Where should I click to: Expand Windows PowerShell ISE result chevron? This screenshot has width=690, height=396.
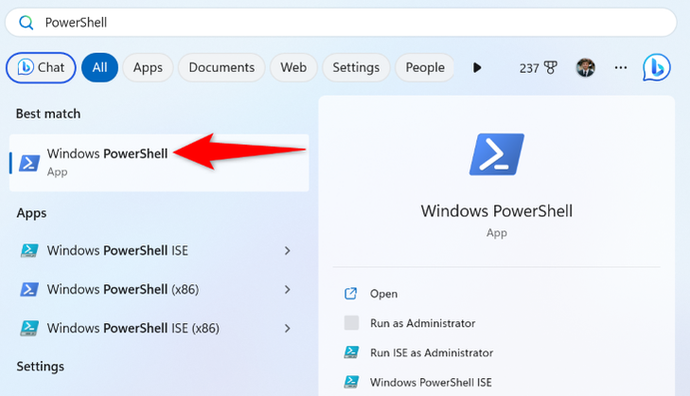point(288,251)
